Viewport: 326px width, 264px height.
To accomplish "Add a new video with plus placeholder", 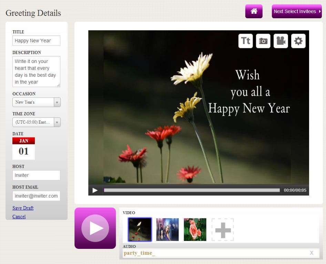I will click(x=223, y=230).
